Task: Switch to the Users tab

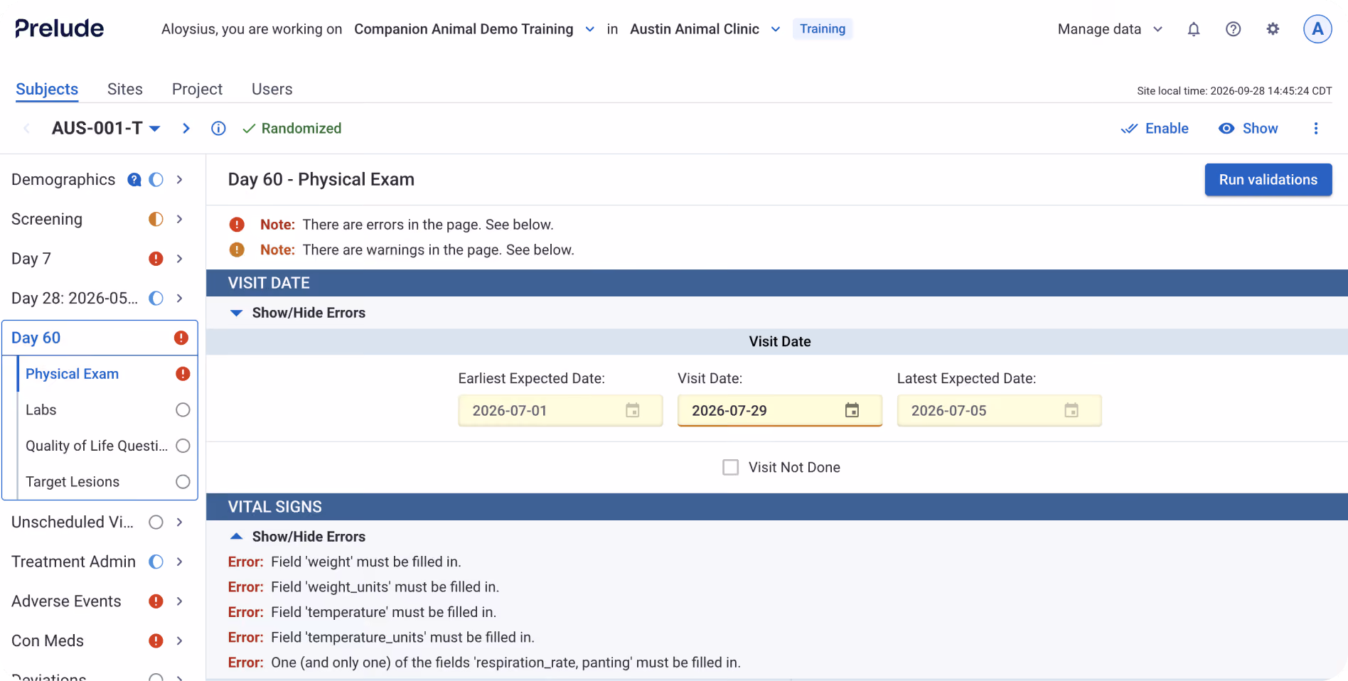Action: (x=272, y=89)
